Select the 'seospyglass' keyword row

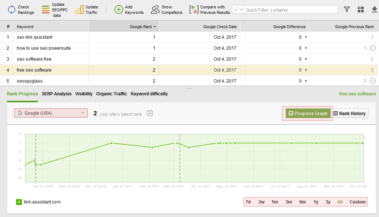189,81
